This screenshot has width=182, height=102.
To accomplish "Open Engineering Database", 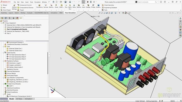I will click(109, 8).
